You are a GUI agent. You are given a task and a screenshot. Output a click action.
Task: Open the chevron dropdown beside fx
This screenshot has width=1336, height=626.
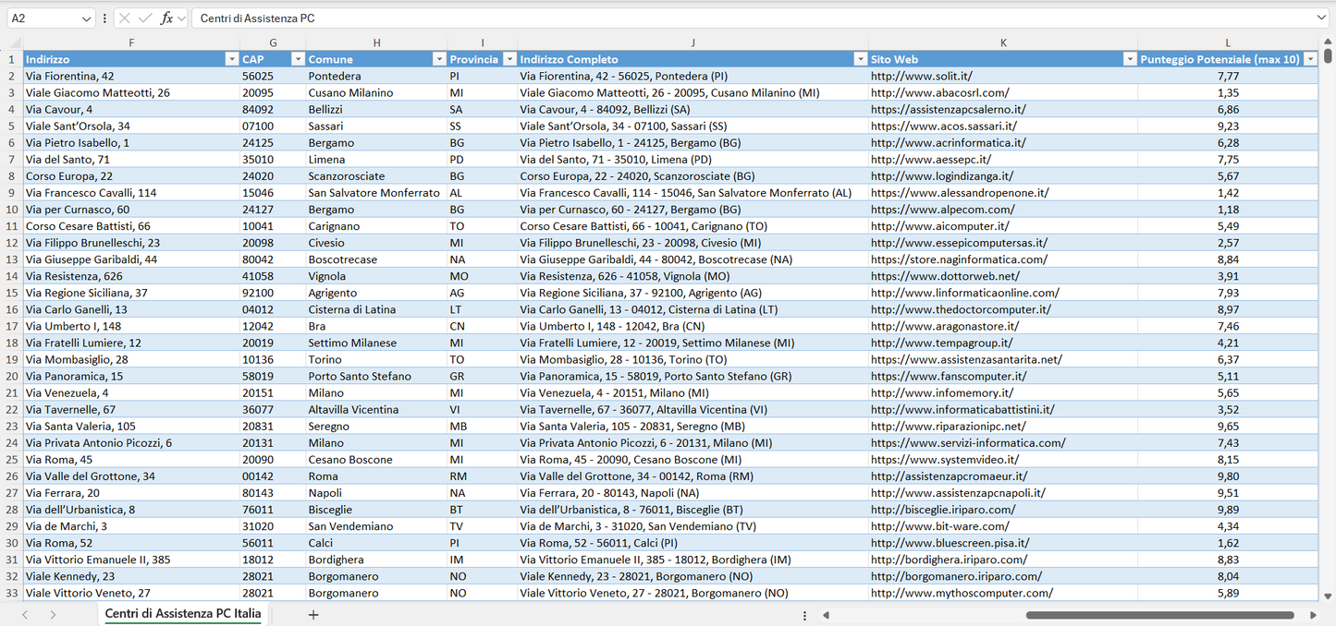(181, 18)
